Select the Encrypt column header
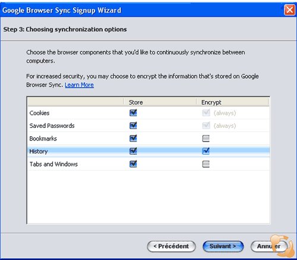 (x=232, y=102)
